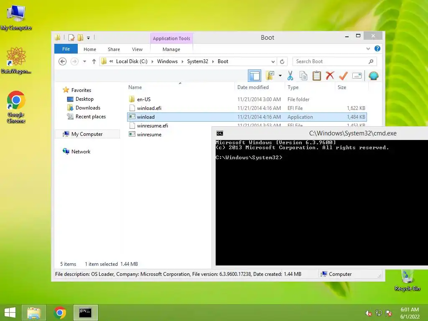Go up one folder level
The image size is (428, 321).
(x=94, y=61)
